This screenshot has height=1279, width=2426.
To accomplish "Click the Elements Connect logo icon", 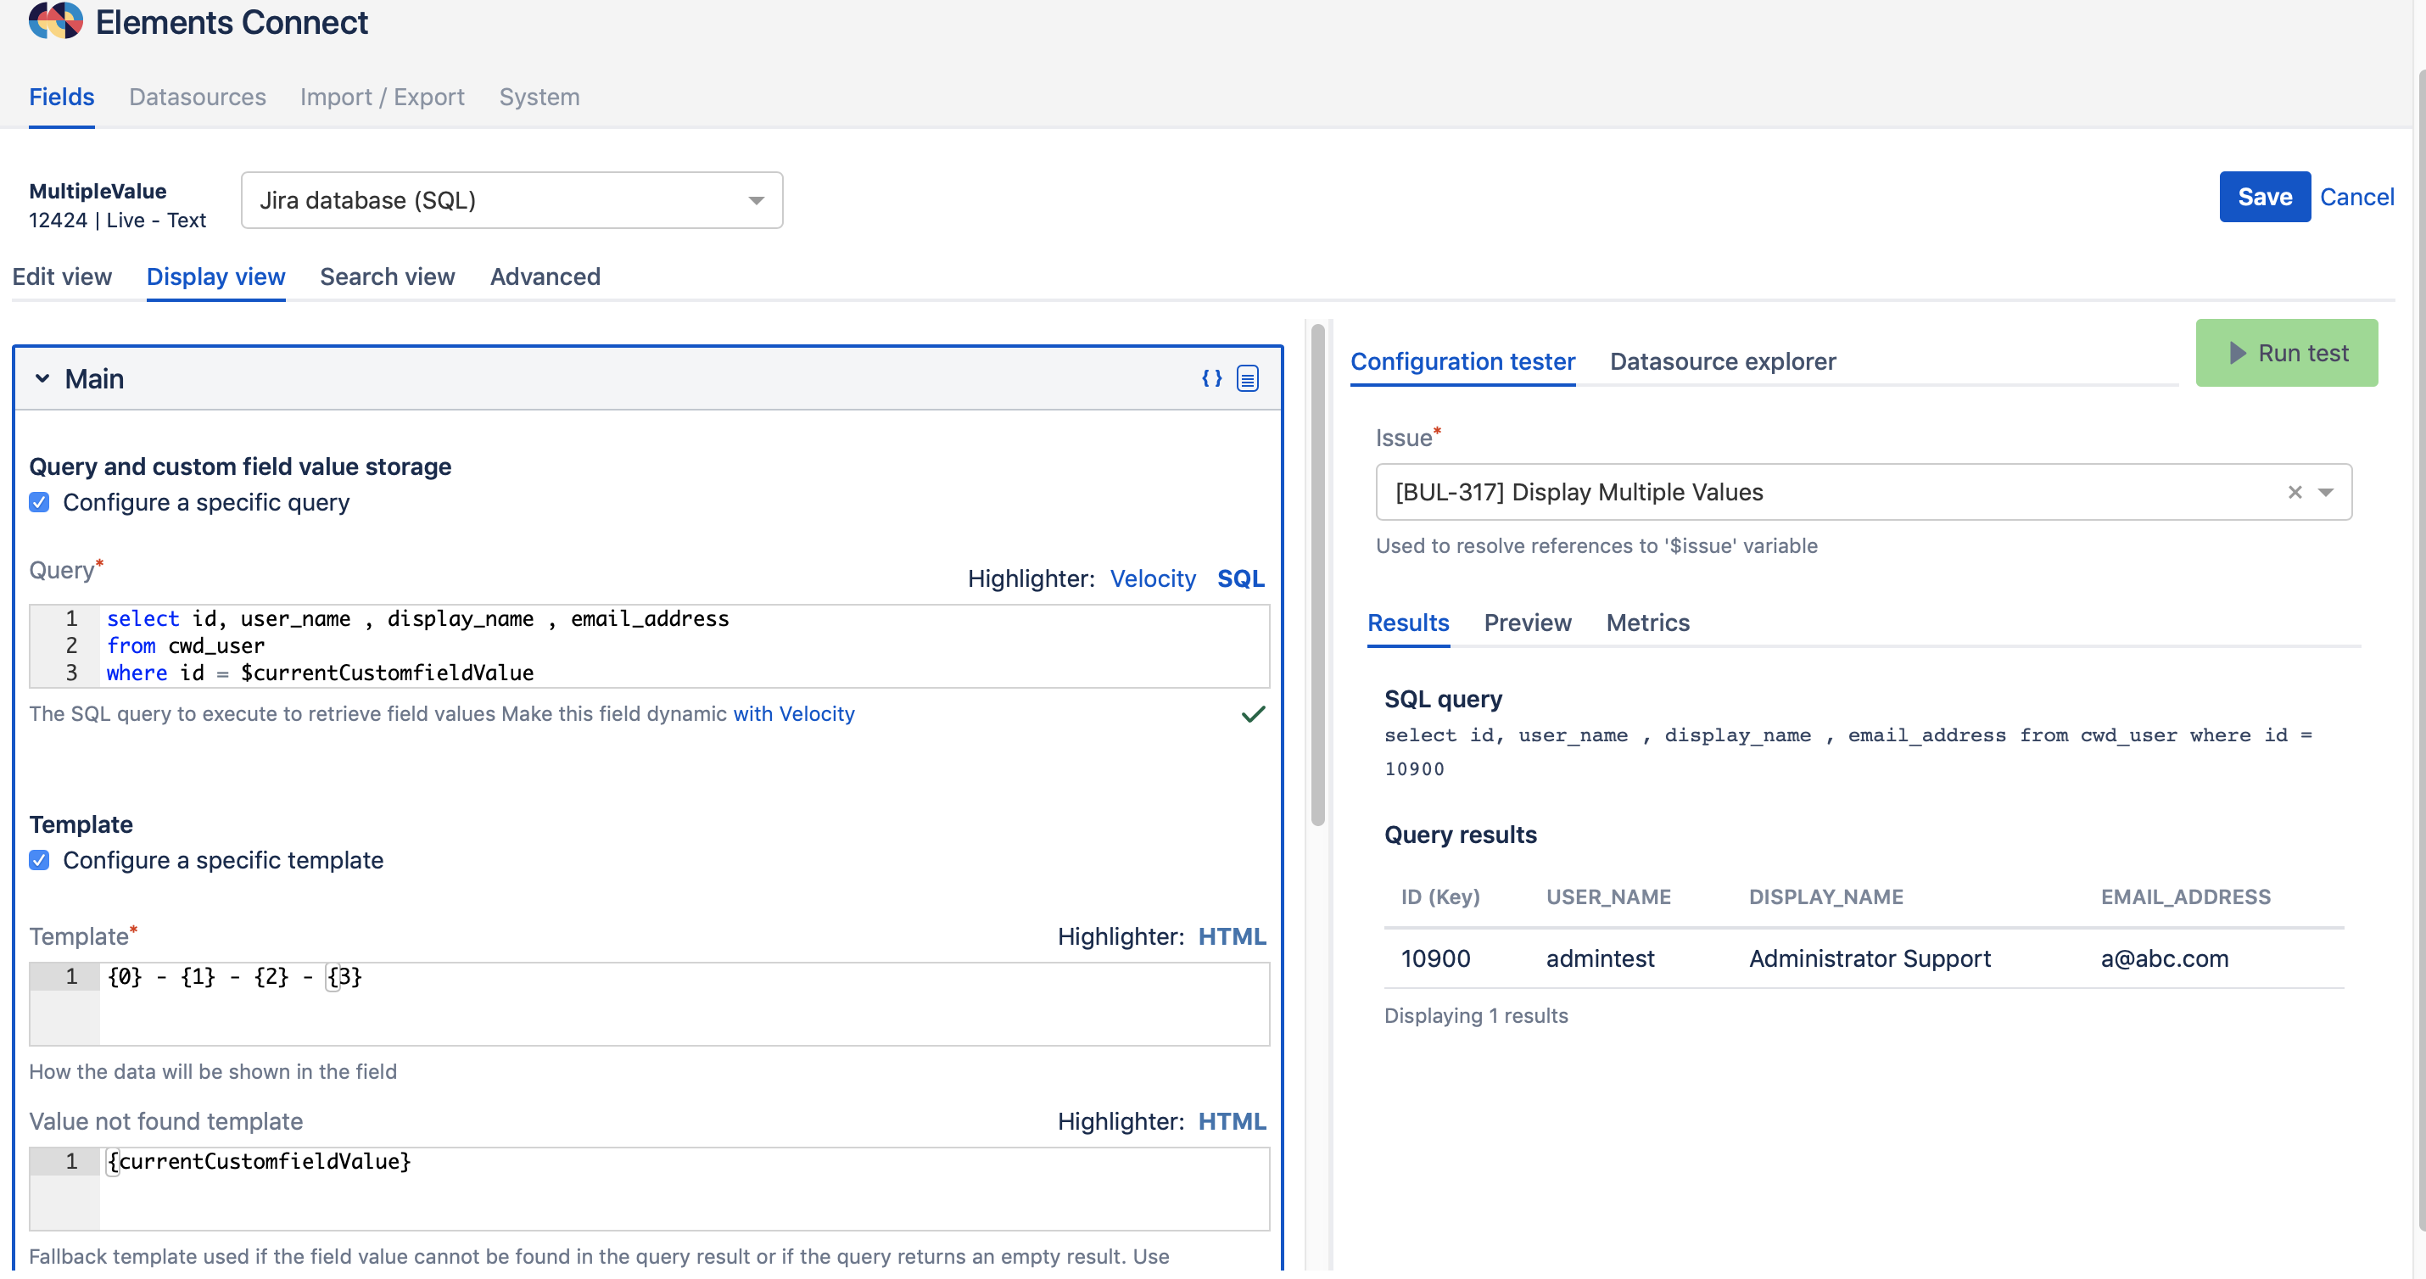I will [56, 20].
